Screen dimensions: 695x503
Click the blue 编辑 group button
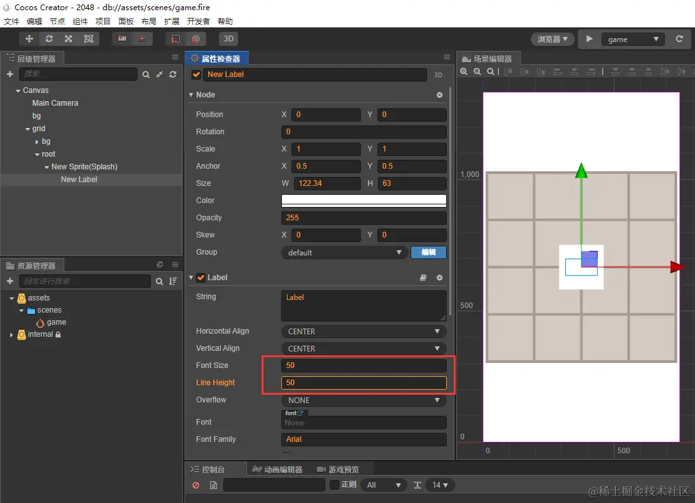[x=428, y=252]
